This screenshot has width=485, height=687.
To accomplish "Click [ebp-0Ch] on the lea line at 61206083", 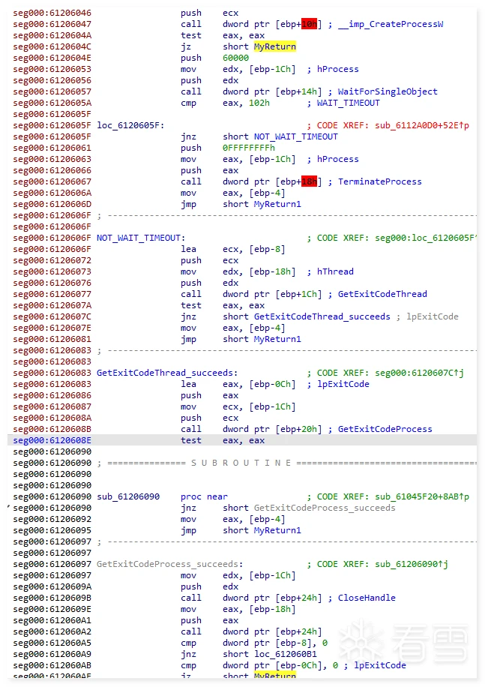I will (x=272, y=384).
